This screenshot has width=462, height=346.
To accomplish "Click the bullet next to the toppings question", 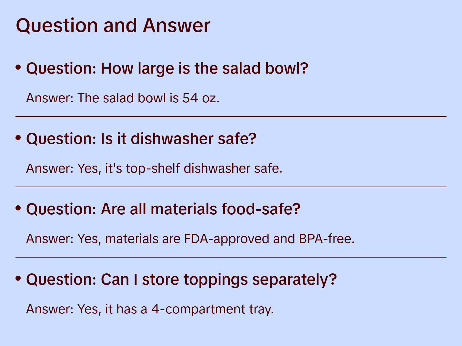I will (18, 278).
